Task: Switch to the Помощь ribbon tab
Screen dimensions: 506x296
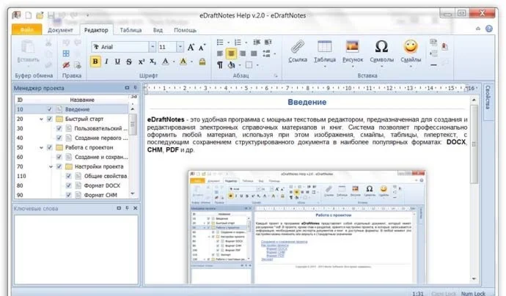Action: coord(186,30)
